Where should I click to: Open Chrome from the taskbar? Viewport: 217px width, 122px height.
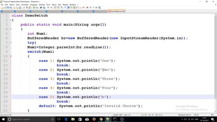[x=101, y=119]
